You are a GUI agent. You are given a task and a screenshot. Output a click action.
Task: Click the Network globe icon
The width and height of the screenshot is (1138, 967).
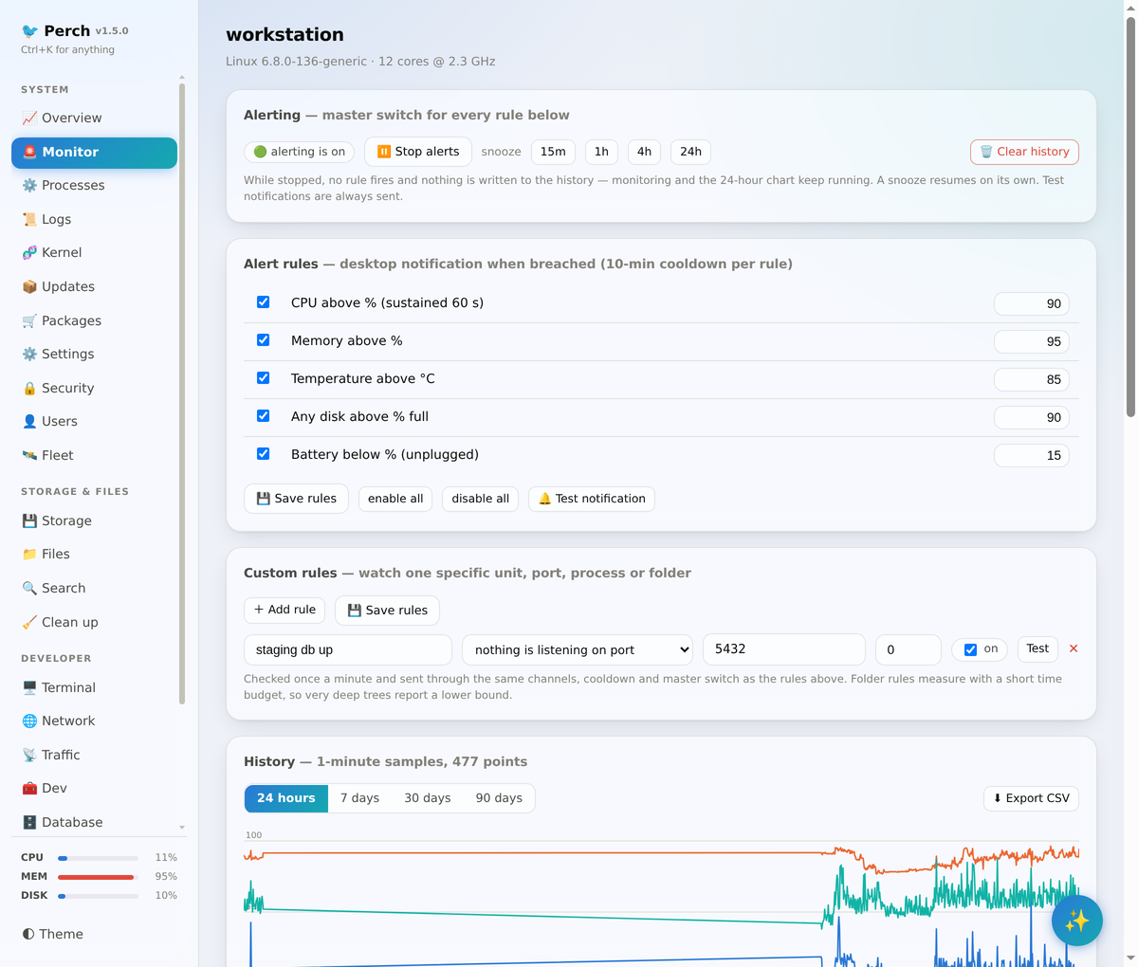tap(29, 721)
